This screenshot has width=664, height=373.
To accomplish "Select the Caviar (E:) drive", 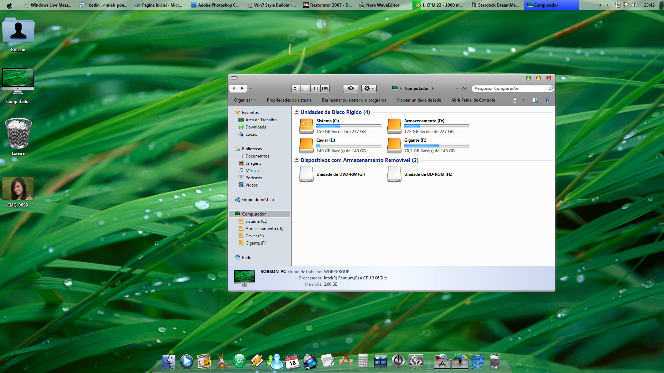I will [x=340, y=145].
